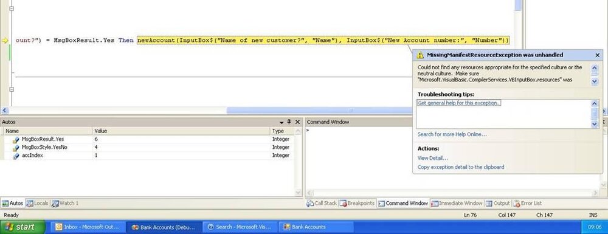Click the MsgBoxResult.Yes variable icon
This screenshot has width=608, height=234.
coord(16,139)
